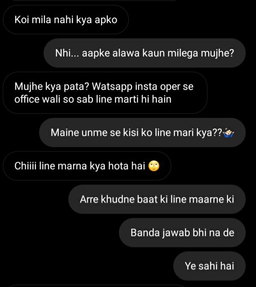
Task: Tap the partially visible bubble at bottom edge
Action: pos(95,286)
